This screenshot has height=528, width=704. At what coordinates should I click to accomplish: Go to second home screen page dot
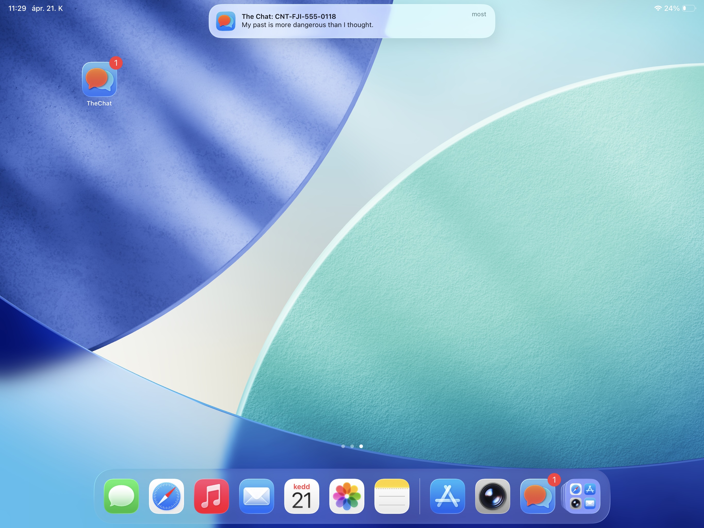352,446
